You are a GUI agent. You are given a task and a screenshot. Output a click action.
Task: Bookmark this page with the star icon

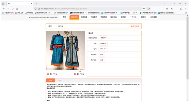pyautogui.click(x=149, y=9)
